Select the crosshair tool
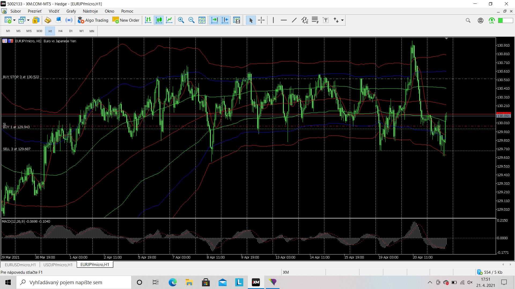This screenshot has width=515, height=289. (261, 20)
